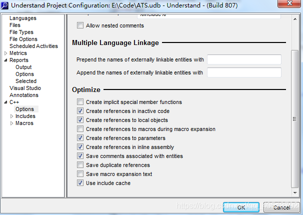Expand the Metrics tree node
Image resolution: width=303 pixels, height=215 pixels.
5,53
